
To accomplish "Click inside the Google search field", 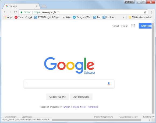I will (x=69, y=84).
